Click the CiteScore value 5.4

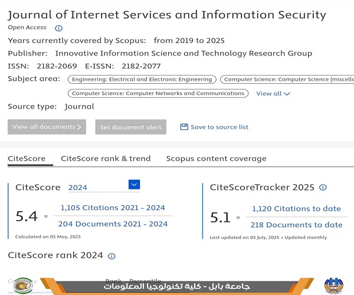pyautogui.click(x=27, y=216)
